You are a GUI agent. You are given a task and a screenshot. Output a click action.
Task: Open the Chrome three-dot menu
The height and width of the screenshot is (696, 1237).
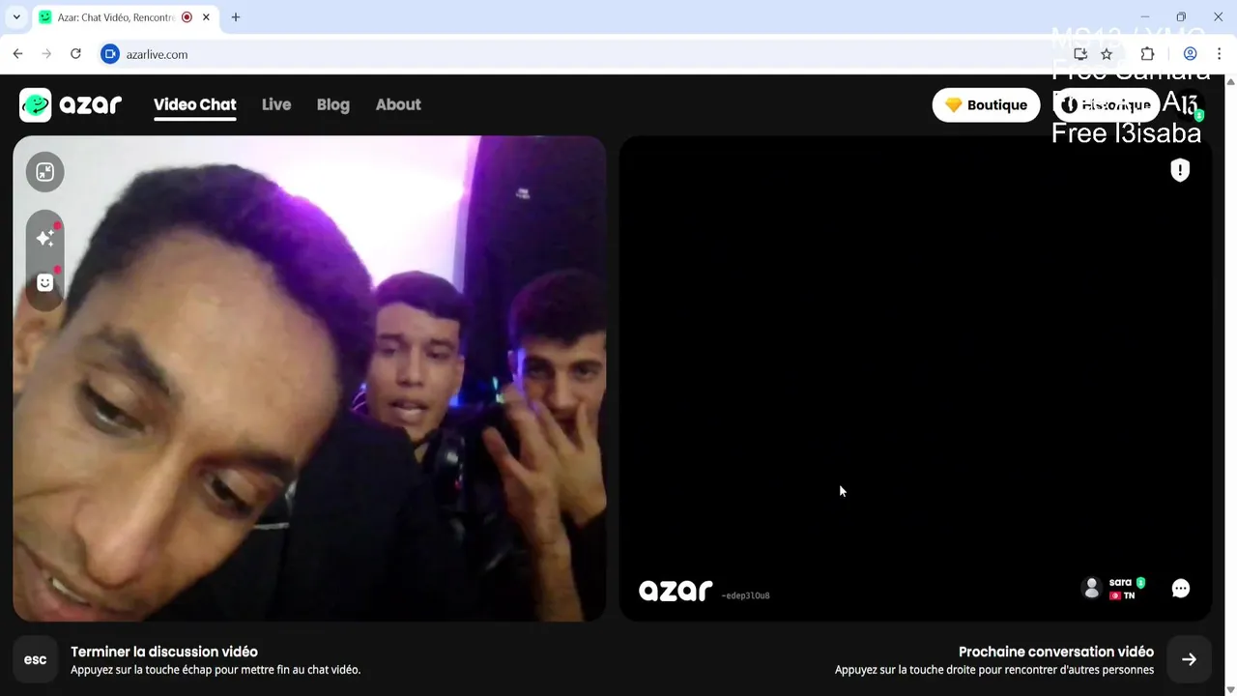click(x=1219, y=54)
